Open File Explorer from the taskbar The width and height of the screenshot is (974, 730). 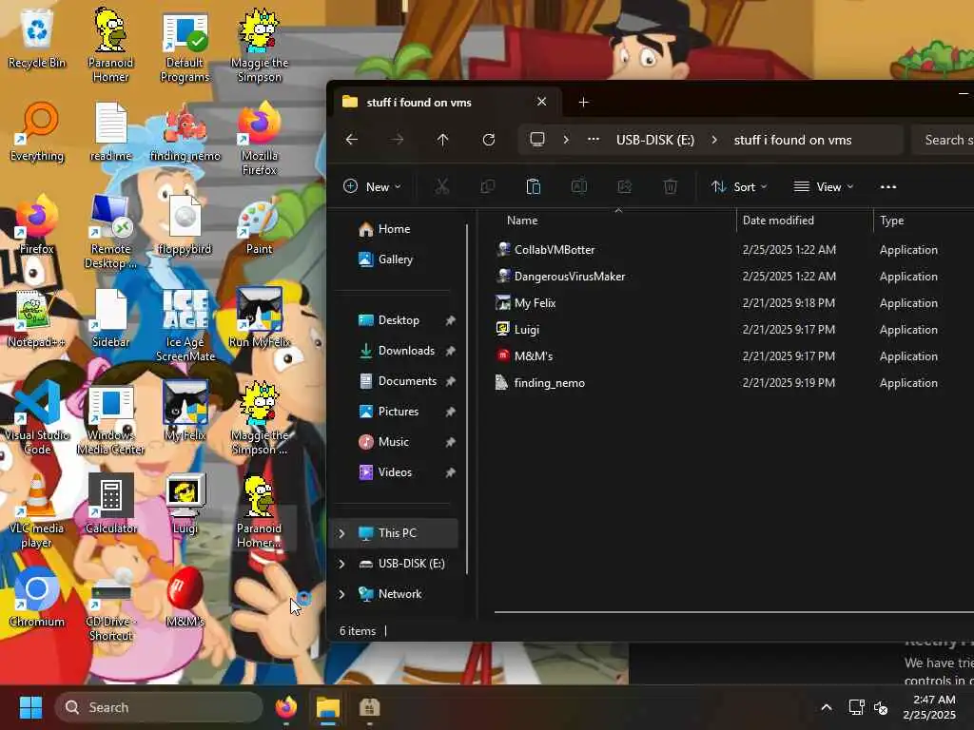click(328, 707)
